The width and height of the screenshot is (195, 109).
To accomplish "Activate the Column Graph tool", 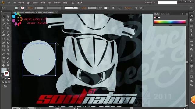I will click(8, 58).
